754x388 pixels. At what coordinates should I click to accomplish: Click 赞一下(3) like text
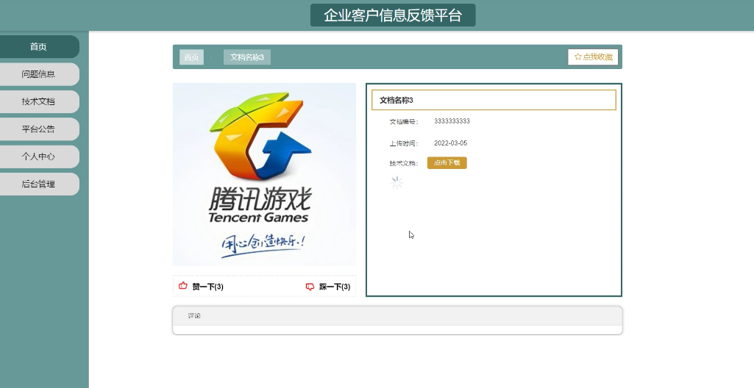click(207, 287)
